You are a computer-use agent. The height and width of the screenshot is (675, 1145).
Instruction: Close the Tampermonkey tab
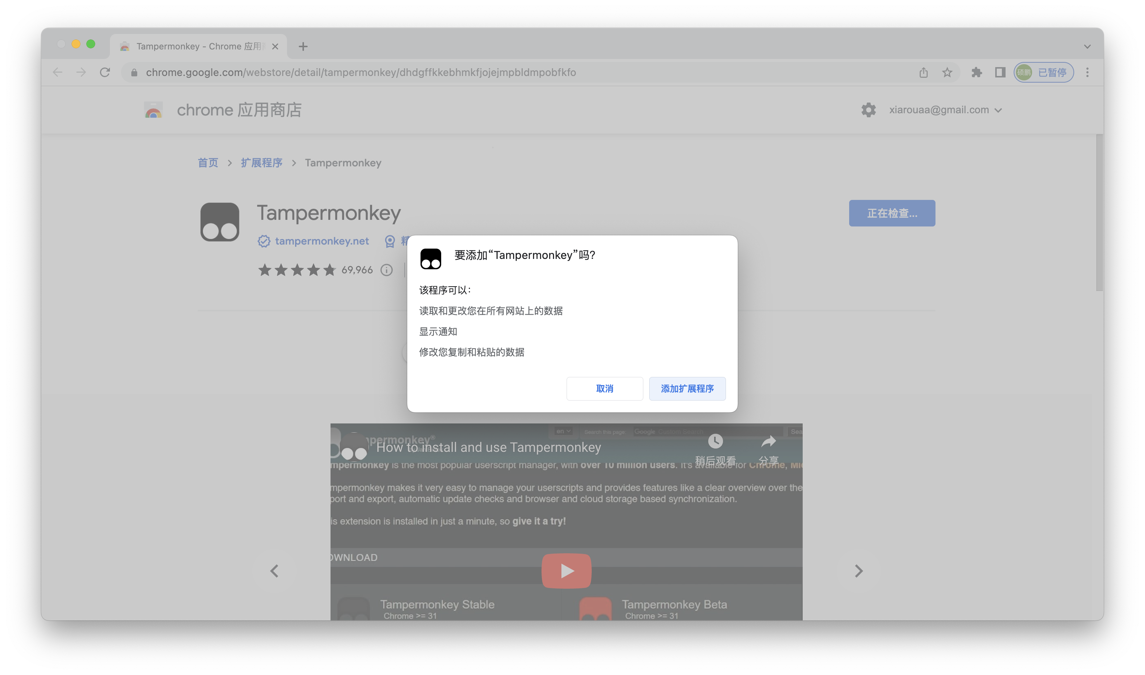point(275,46)
